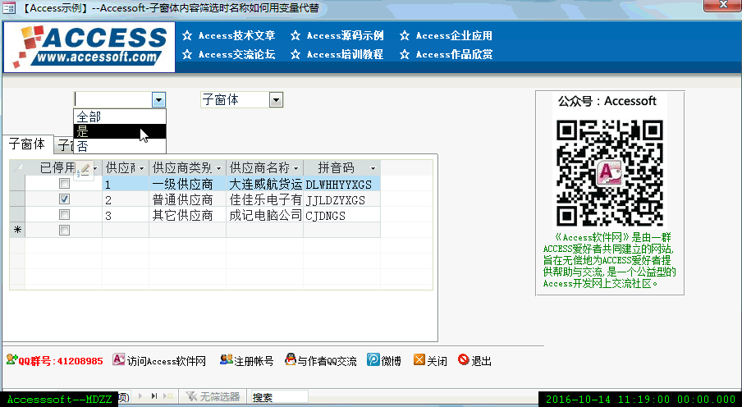Click the QQ penguin icon
The height and width of the screenshot is (407, 742).
[x=290, y=359]
